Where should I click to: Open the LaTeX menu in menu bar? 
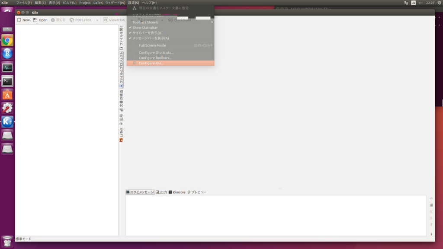(98, 3)
